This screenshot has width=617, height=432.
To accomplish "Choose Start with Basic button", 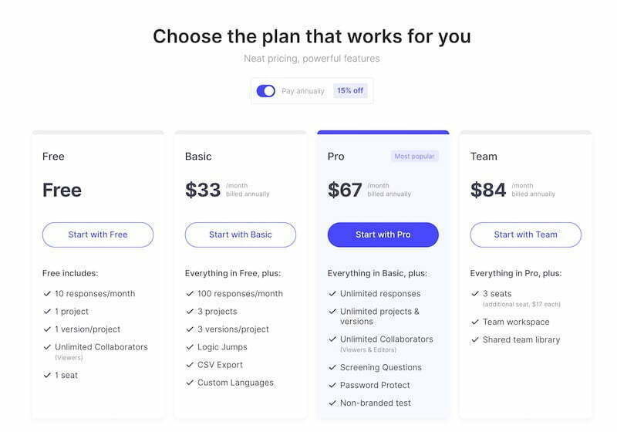I will coord(241,235).
